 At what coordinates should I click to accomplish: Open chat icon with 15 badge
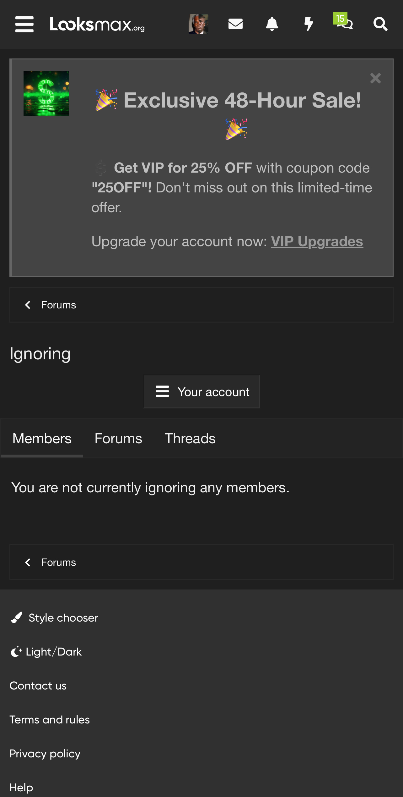(x=344, y=23)
